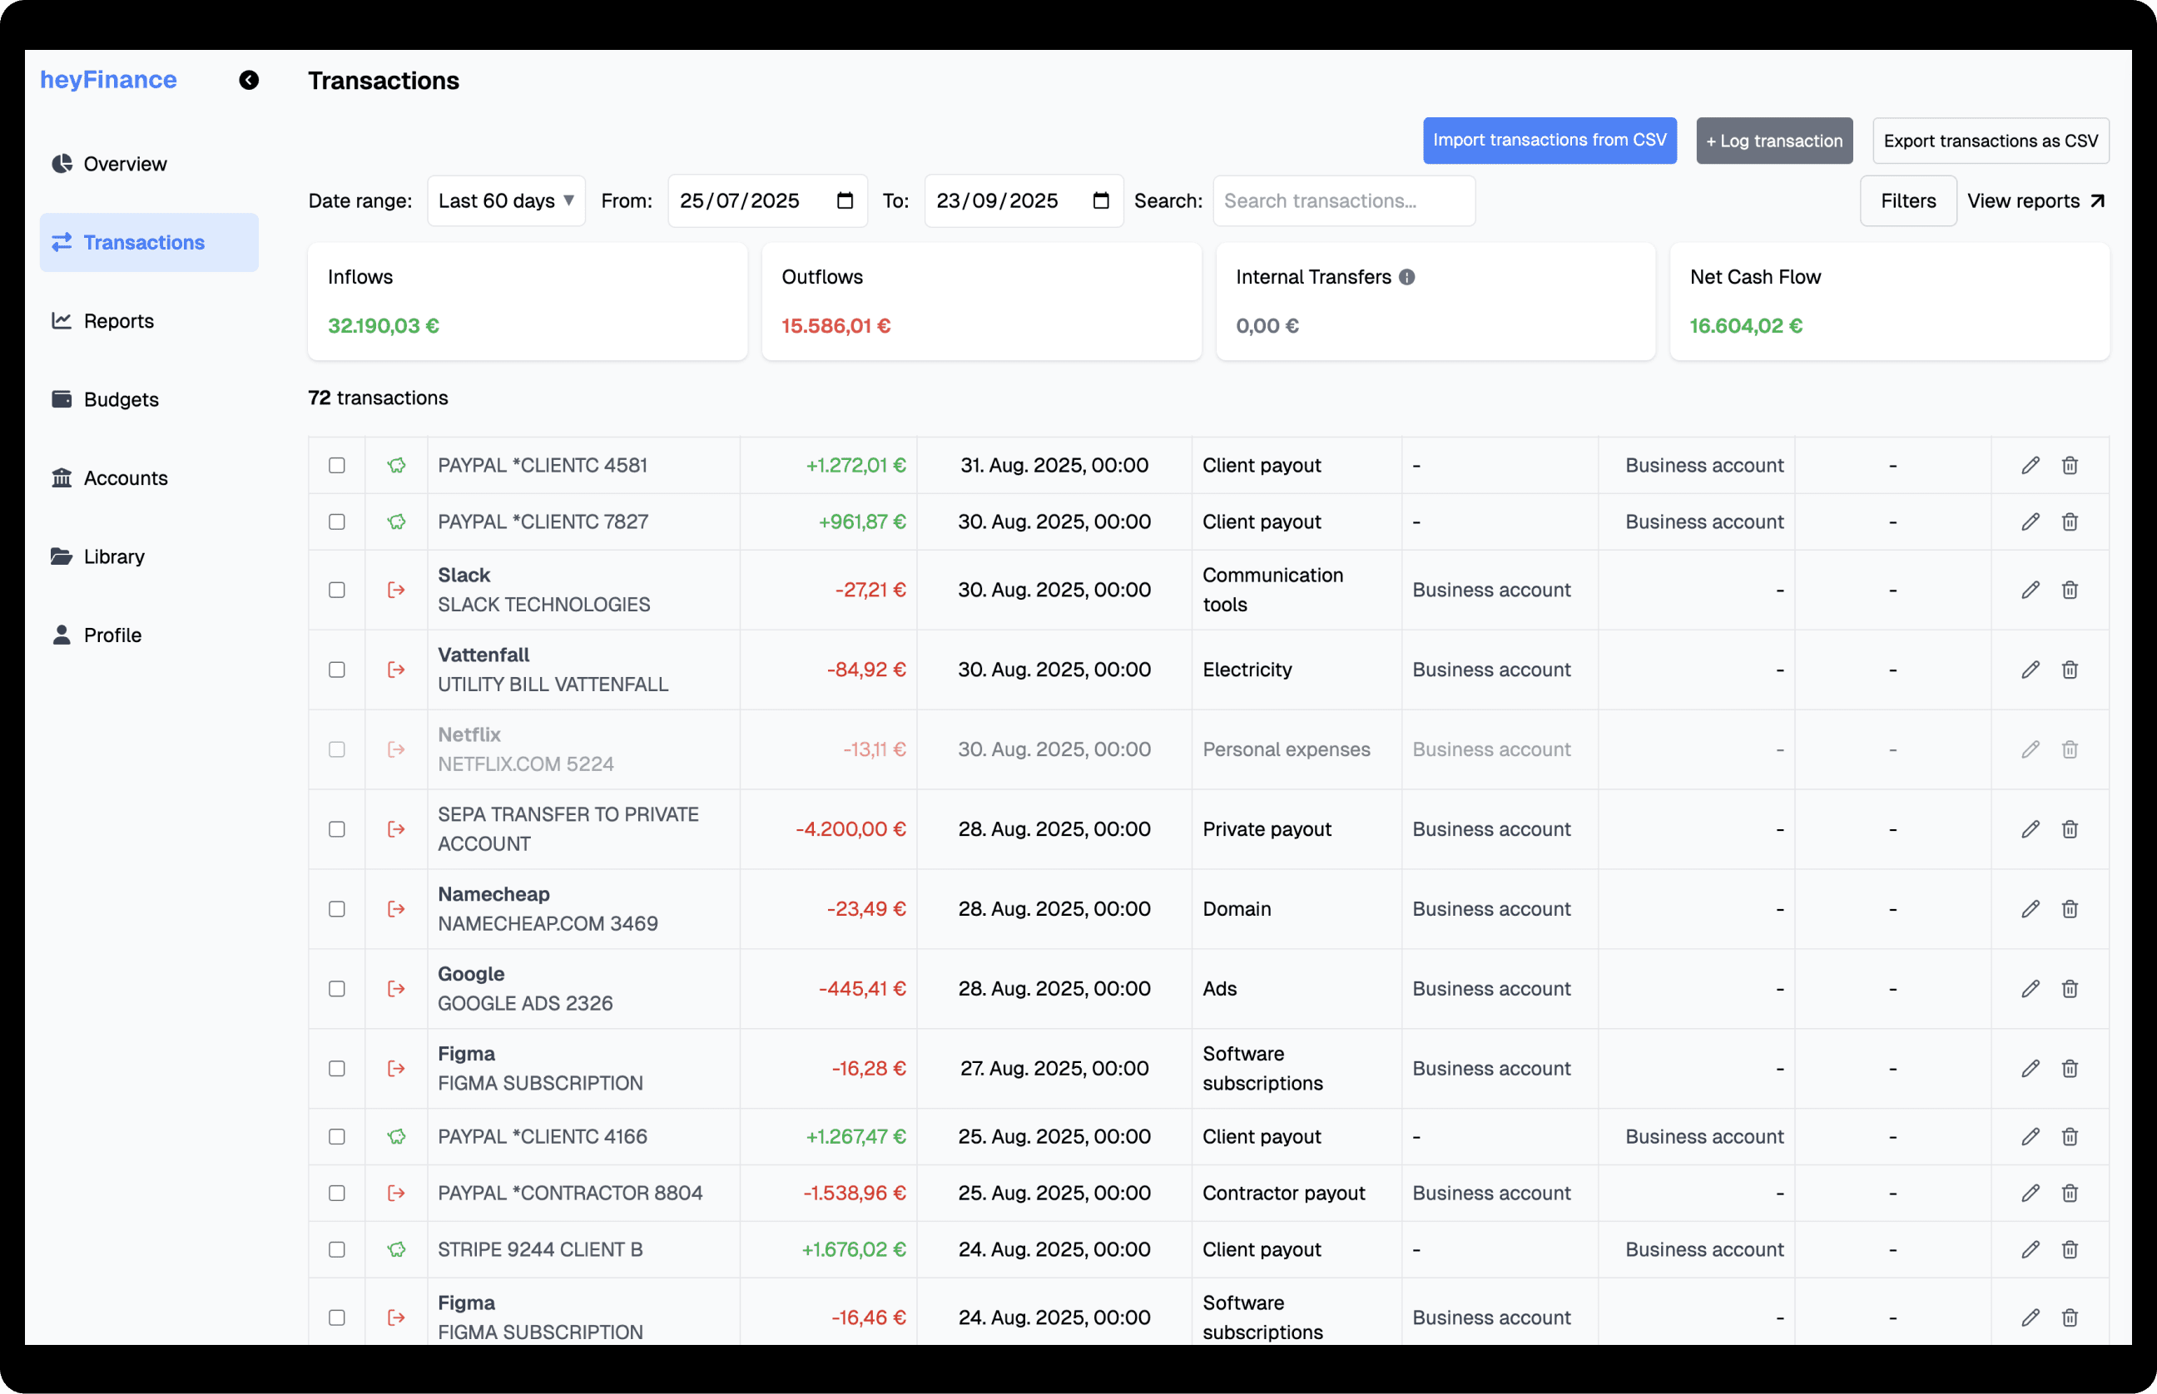
Task: Open the Last 60 days date range dropdown
Action: click(x=506, y=201)
